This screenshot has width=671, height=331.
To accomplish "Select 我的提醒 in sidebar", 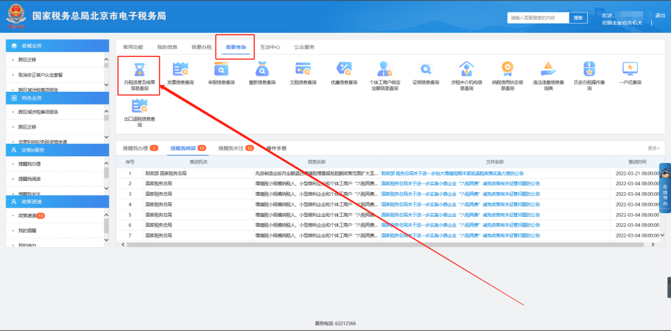I will 27,231.
